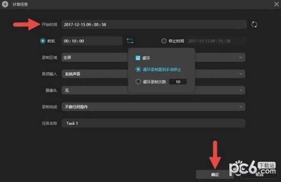Toggle the 循环 checkbox
Image resolution: width=281 pixels, height=182 pixels.
pos(138,58)
